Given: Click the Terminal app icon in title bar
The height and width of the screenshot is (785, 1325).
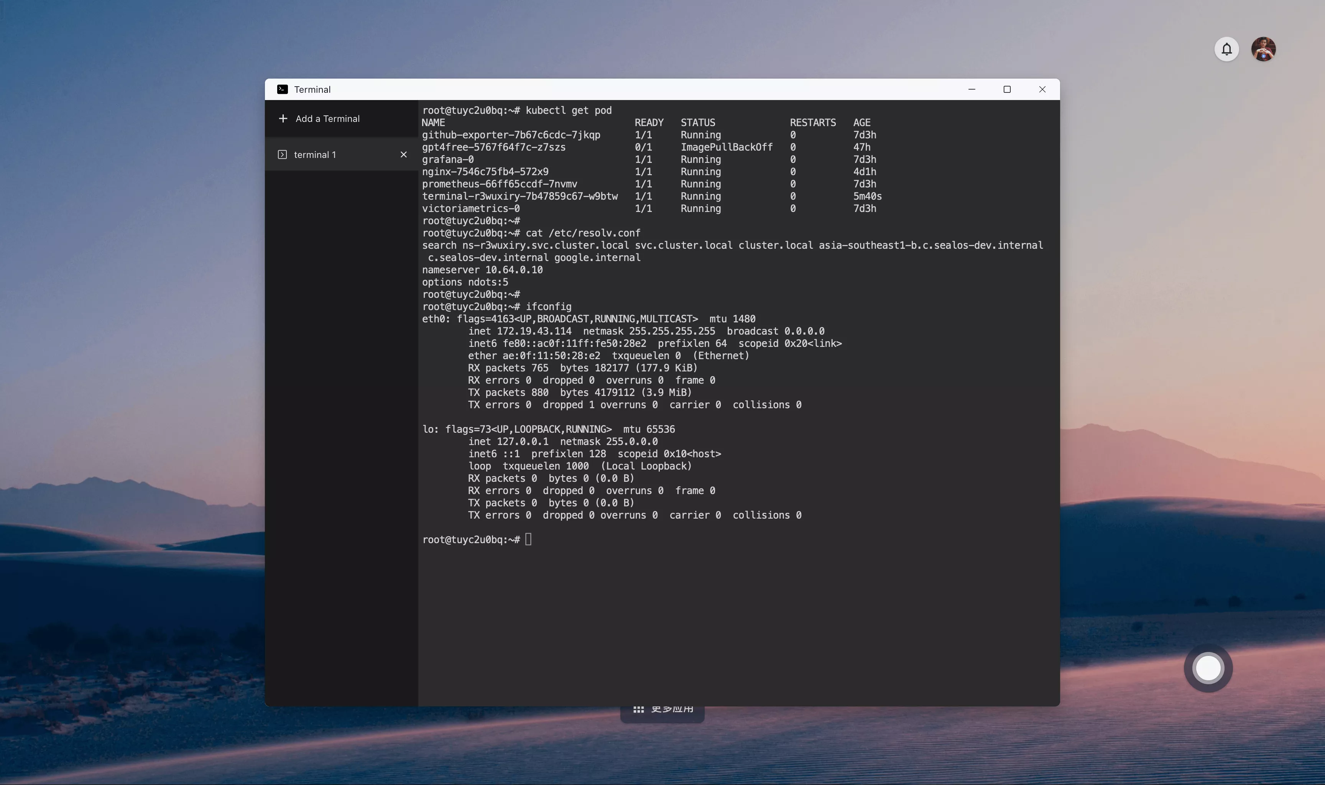Looking at the screenshot, I should pyautogui.click(x=283, y=89).
